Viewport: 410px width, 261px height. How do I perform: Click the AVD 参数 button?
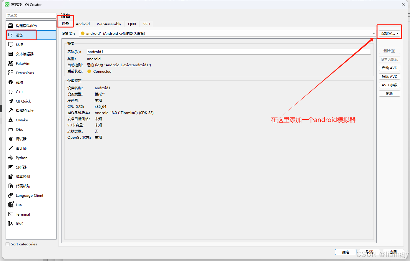pyautogui.click(x=389, y=85)
